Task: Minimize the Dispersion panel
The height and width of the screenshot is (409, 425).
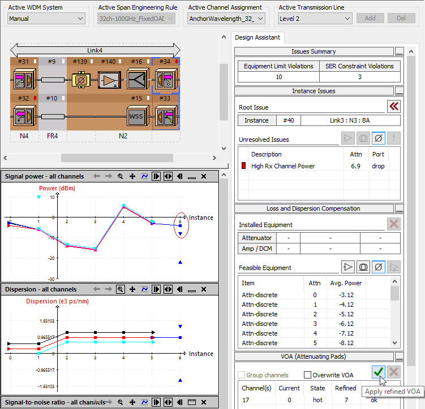Action: [x=192, y=290]
